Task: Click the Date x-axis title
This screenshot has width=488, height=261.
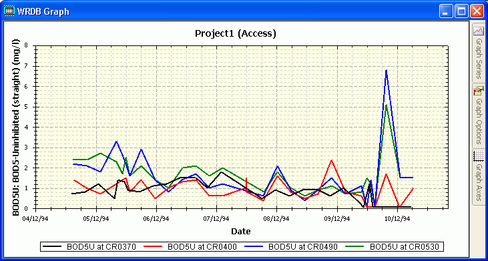Action: pos(240,231)
